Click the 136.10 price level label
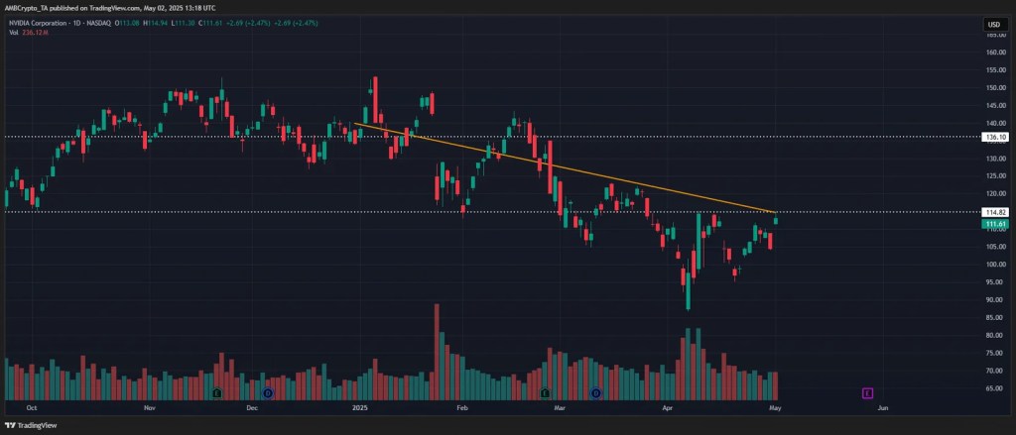The image size is (1016, 435). tap(994, 137)
